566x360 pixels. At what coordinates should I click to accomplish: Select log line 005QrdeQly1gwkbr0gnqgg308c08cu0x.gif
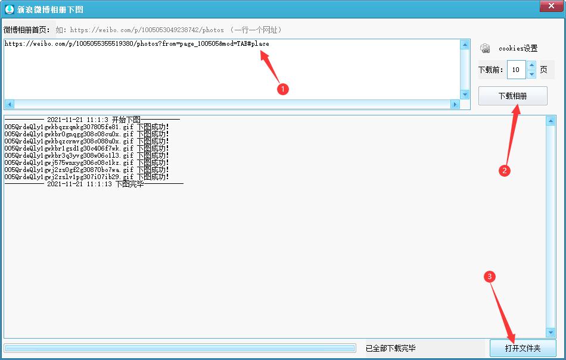click(x=86, y=134)
